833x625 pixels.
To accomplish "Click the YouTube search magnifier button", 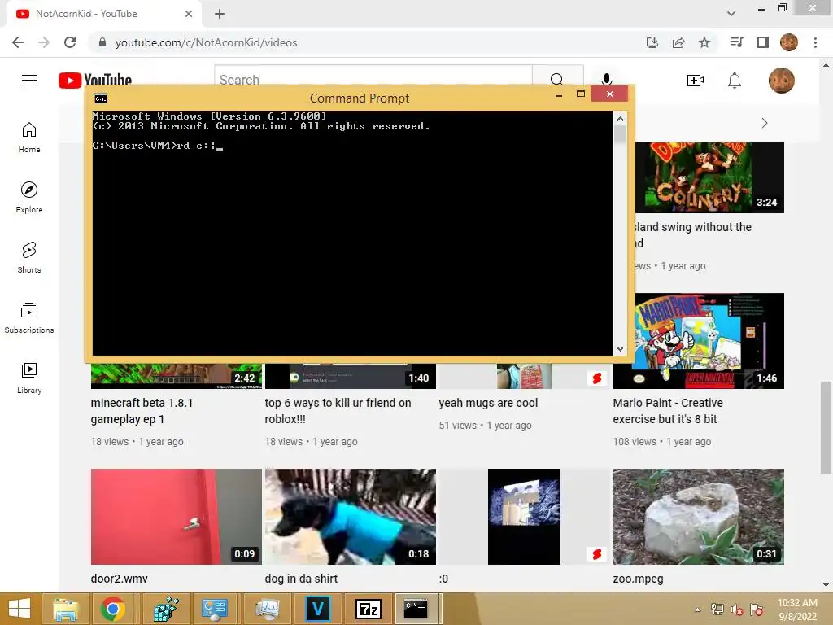I will click(557, 79).
